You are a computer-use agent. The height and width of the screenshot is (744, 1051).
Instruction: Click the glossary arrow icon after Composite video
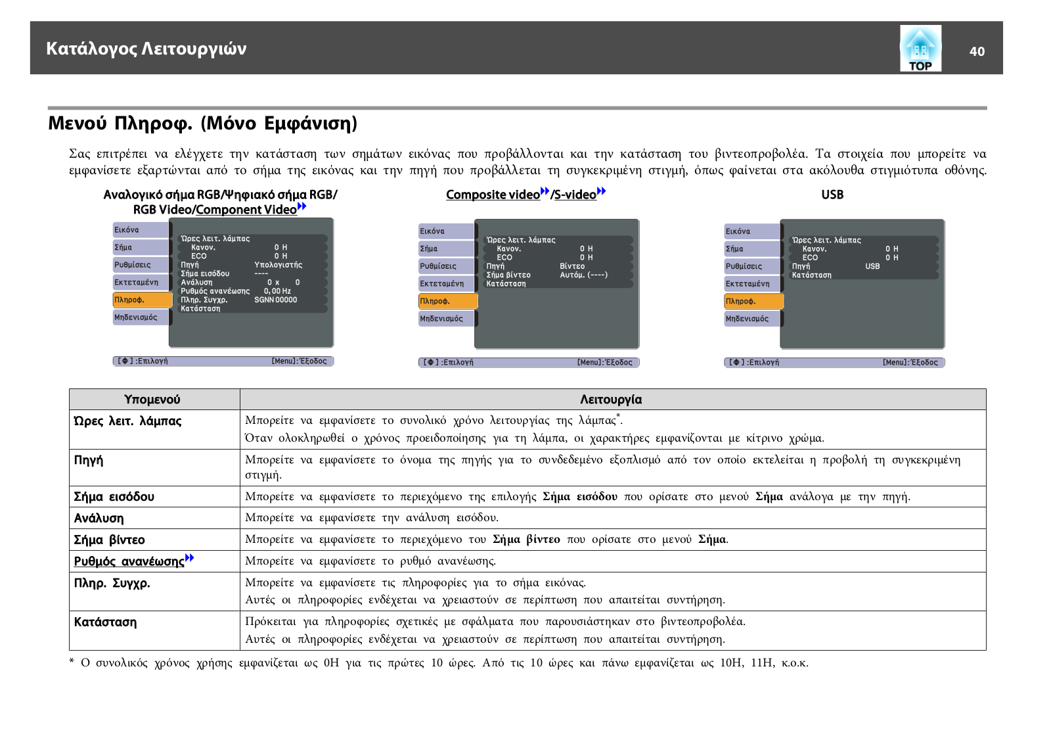tap(545, 191)
